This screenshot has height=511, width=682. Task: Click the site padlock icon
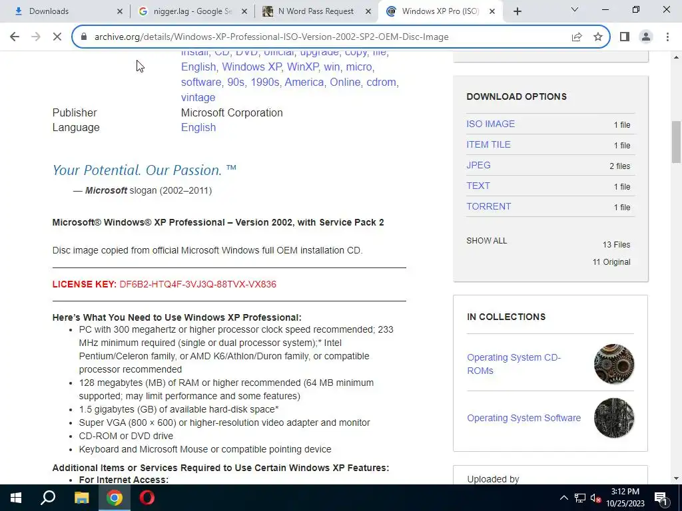coord(85,37)
